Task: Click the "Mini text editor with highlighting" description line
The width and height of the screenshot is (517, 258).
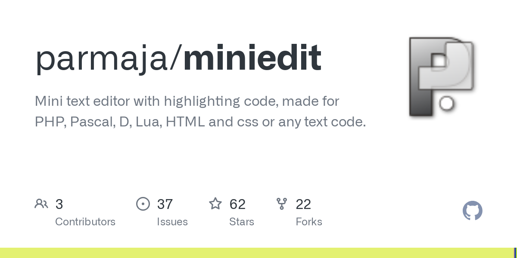Action: 187,101
